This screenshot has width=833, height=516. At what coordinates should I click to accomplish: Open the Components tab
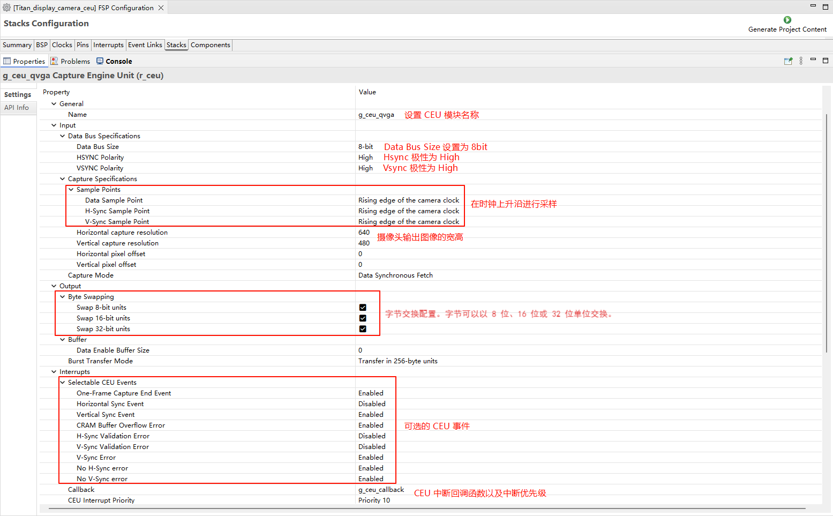tap(210, 45)
